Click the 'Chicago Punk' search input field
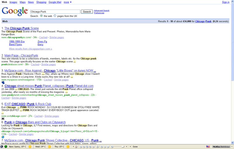Image resolution: width=234 pixels, height=149 pixels. pos(55,12)
